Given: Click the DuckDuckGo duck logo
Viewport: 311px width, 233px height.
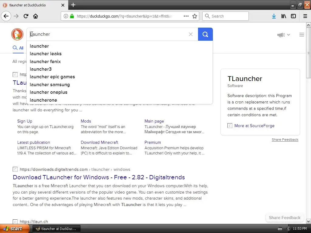Looking at the screenshot, I should click(x=17, y=34).
